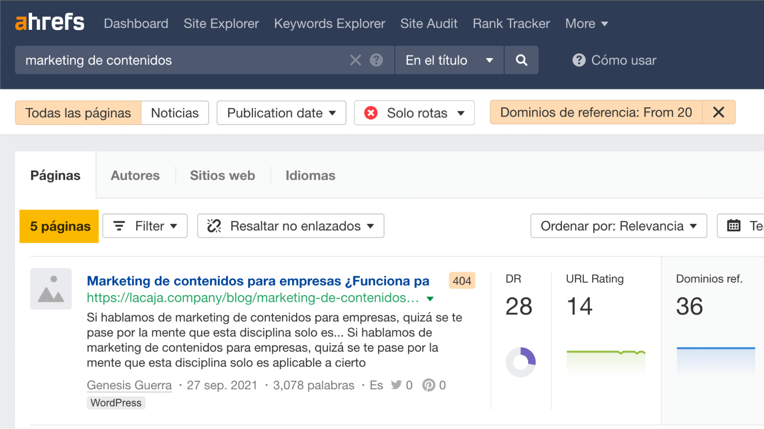Screen dimensions: 764x429
Task: Click the Pinterest shares icon on the result
Action: pos(429,385)
